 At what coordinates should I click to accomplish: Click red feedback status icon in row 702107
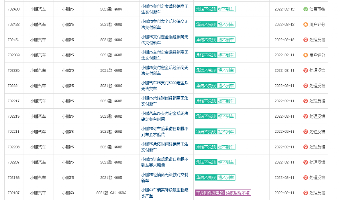(x=306, y=193)
